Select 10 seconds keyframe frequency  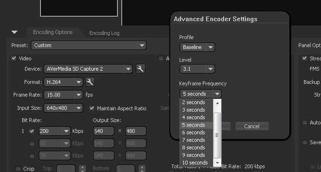click(197, 163)
